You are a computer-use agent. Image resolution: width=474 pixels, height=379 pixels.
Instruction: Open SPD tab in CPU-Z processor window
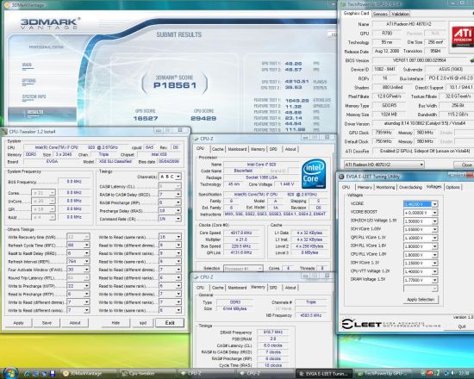[273, 149]
